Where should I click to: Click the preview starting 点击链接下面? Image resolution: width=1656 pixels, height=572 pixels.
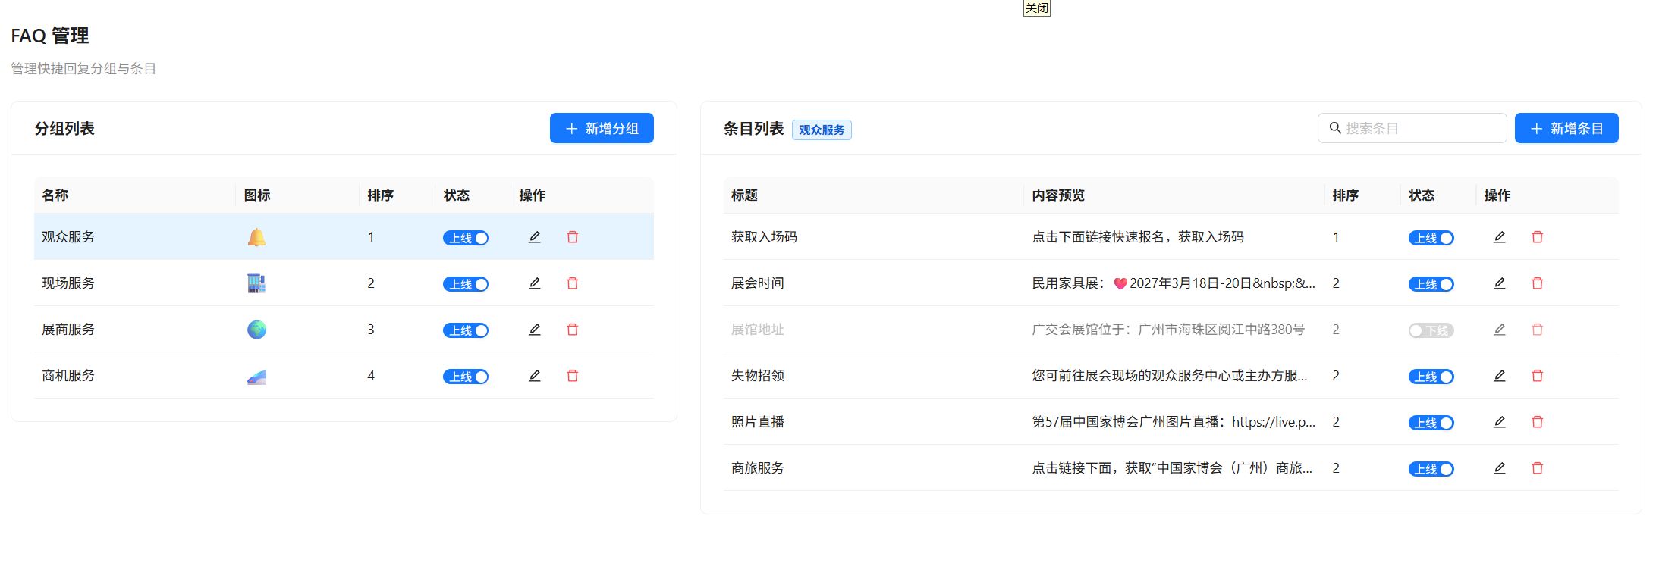1172,468
